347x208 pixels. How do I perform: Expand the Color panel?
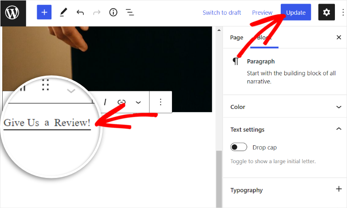[338, 107]
